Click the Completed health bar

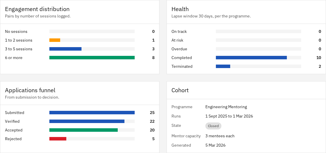coord(251,58)
